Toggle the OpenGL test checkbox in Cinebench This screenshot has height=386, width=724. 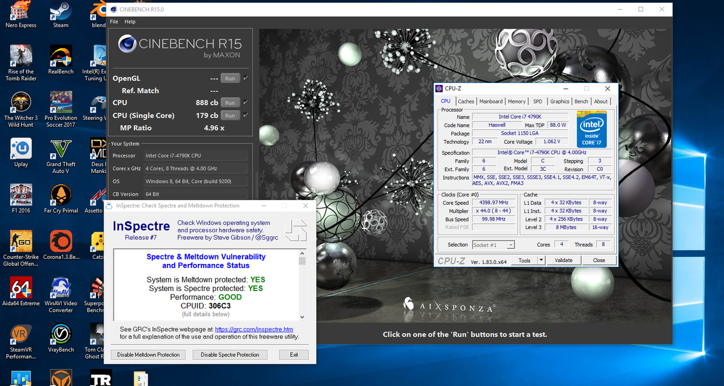point(245,78)
